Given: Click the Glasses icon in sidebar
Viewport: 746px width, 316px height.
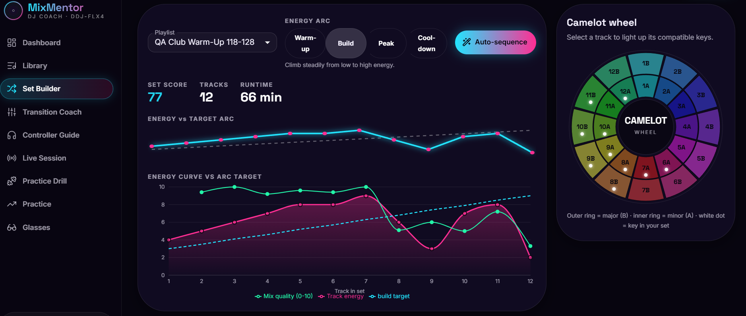Looking at the screenshot, I should tap(12, 228).
